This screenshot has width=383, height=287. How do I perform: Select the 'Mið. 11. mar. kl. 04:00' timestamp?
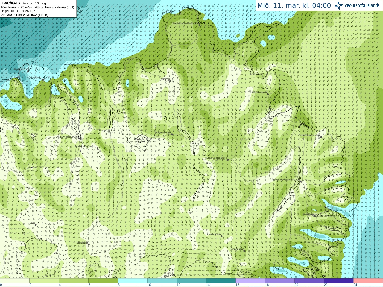pos(294,5)
